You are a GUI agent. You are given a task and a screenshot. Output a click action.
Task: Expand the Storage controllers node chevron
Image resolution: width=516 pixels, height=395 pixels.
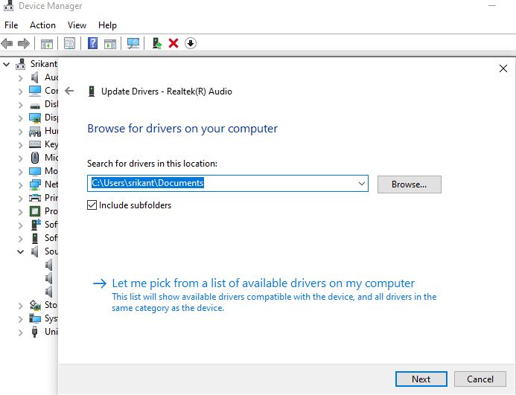(21, 306)
